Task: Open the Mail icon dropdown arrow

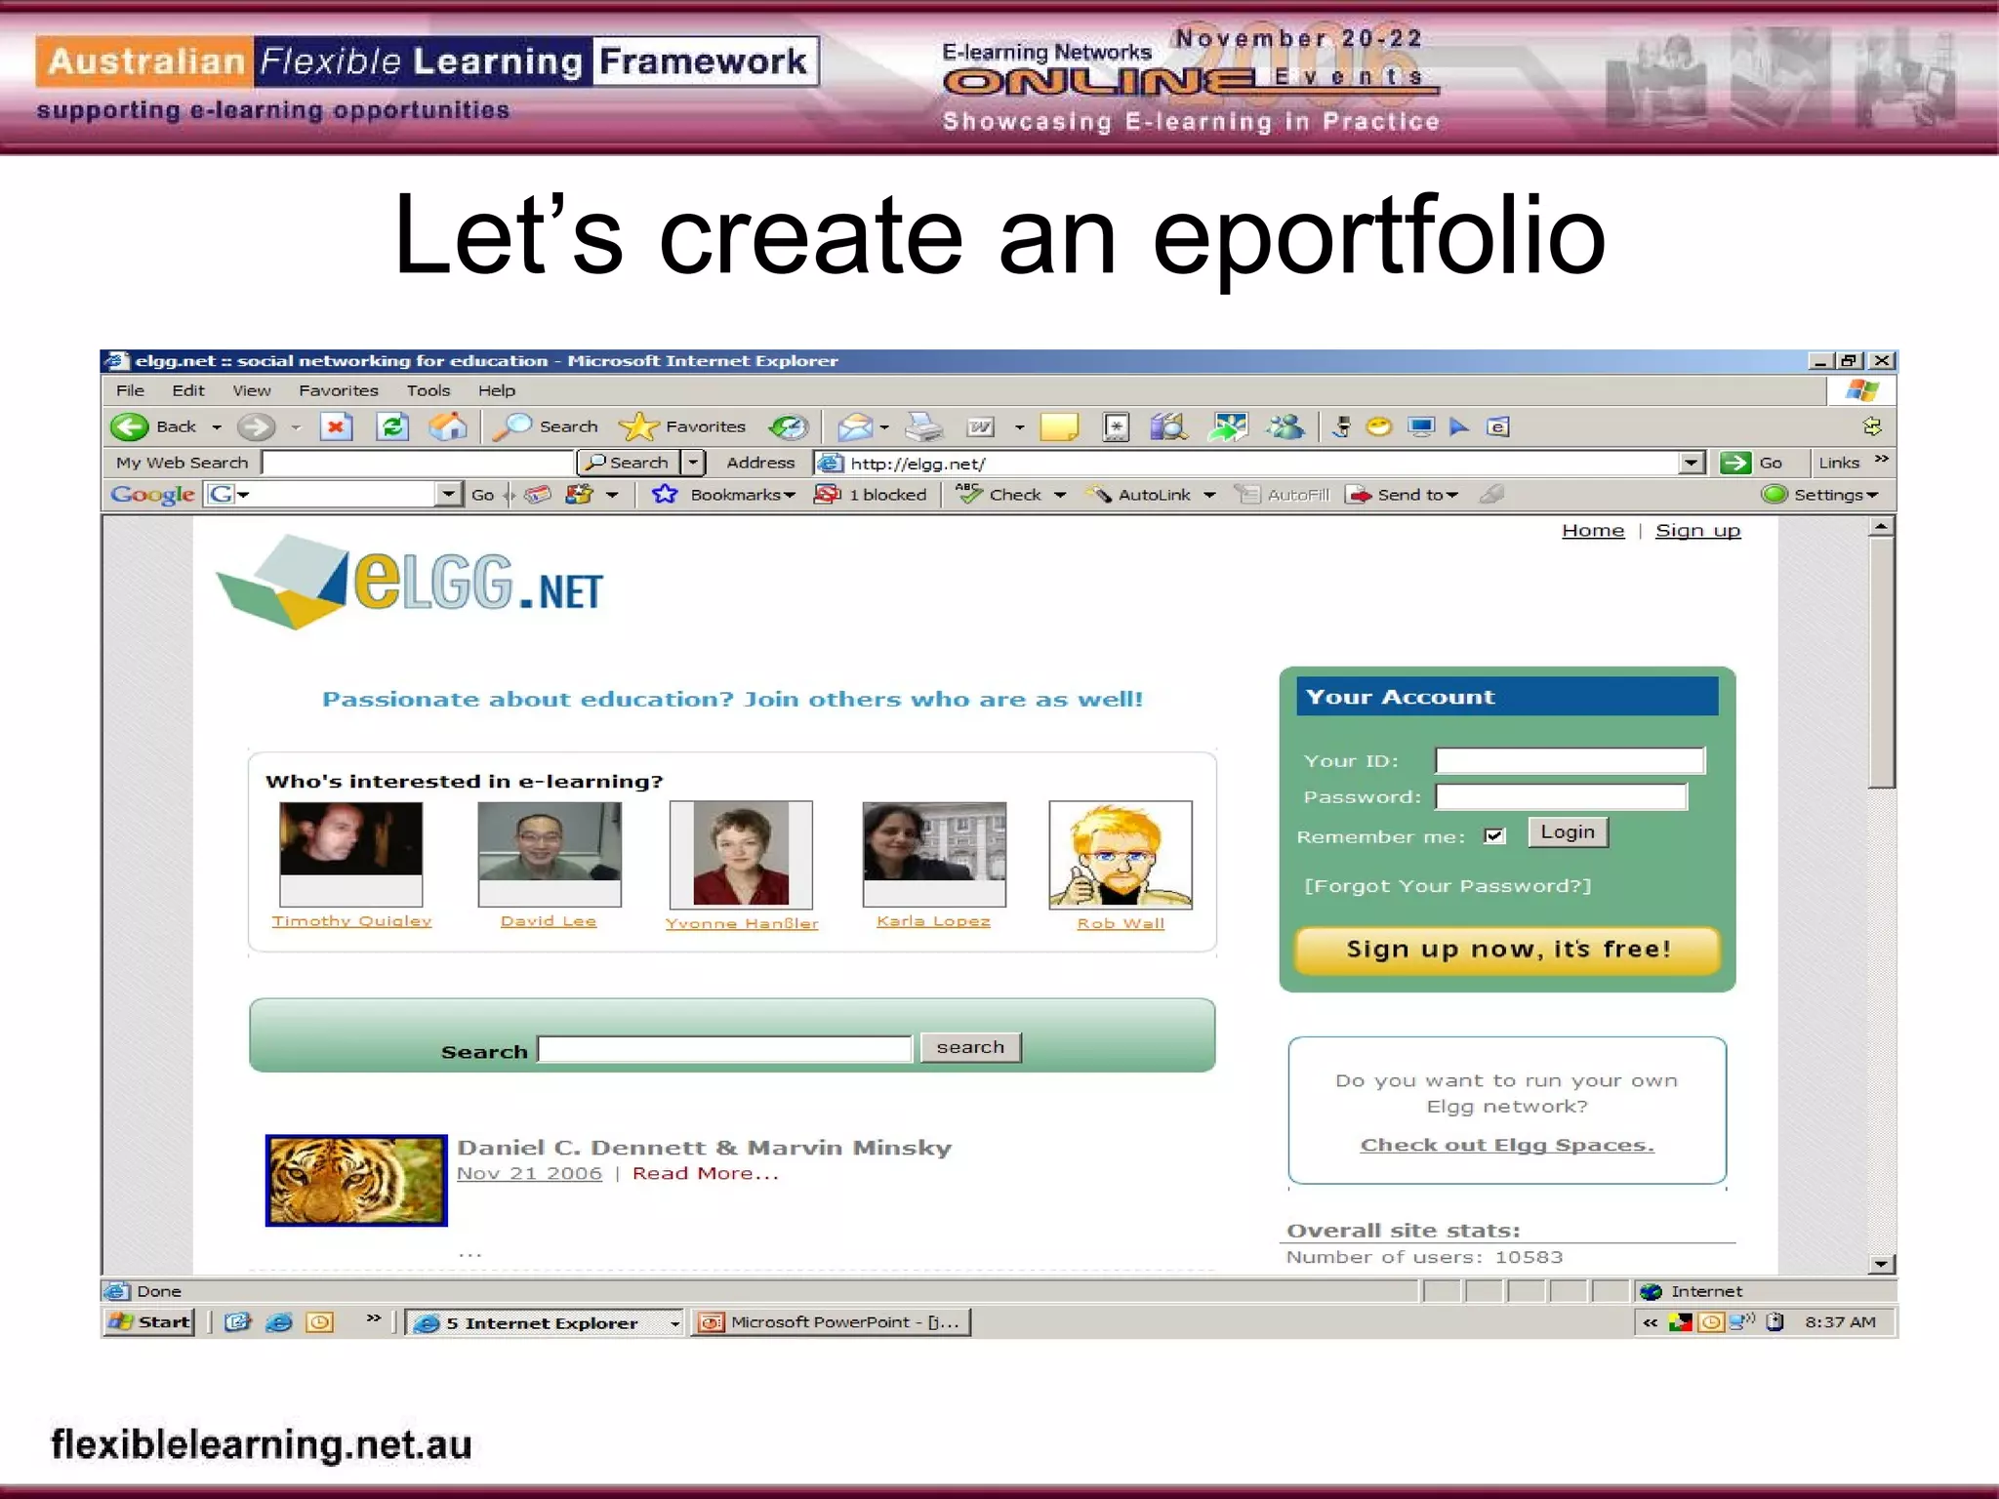Action: (884, 427)
